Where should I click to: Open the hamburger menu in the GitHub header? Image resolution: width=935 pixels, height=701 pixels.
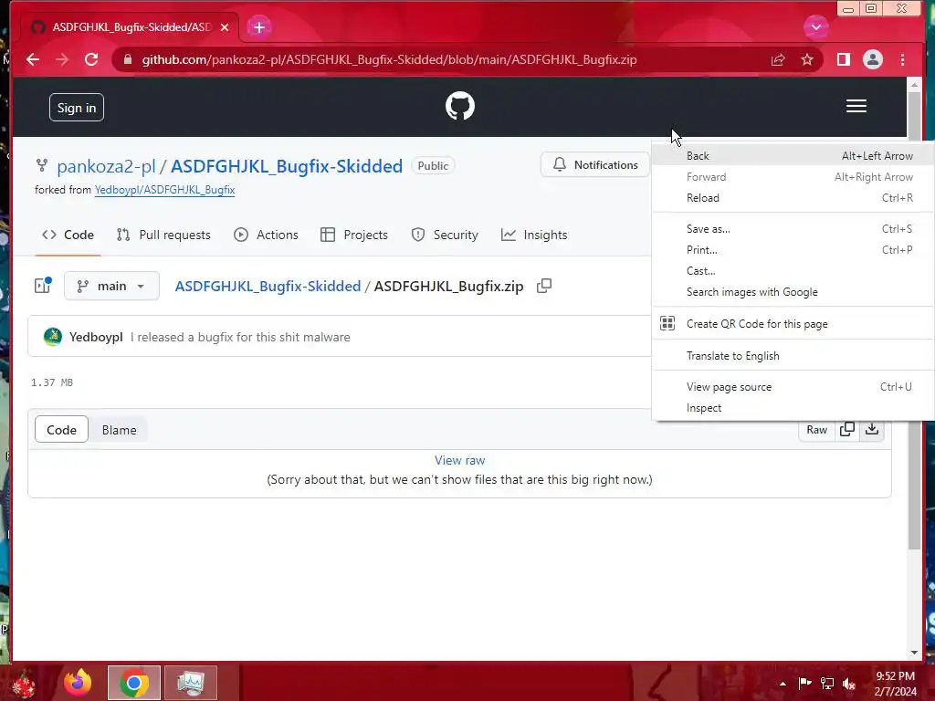856,106
